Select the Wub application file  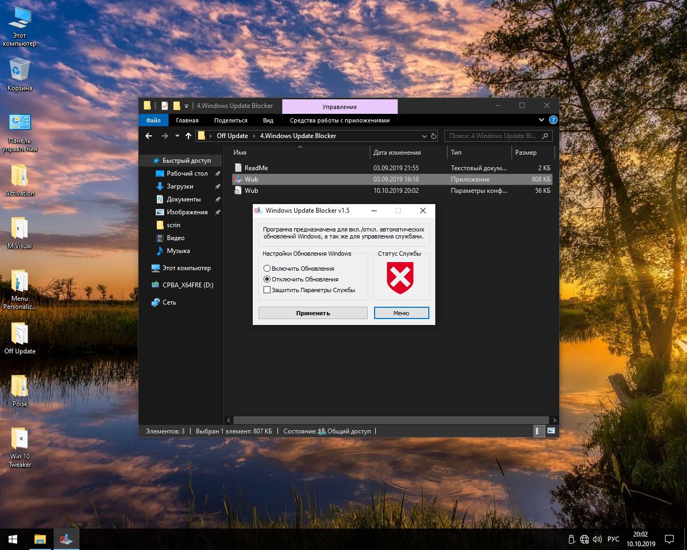392,179
